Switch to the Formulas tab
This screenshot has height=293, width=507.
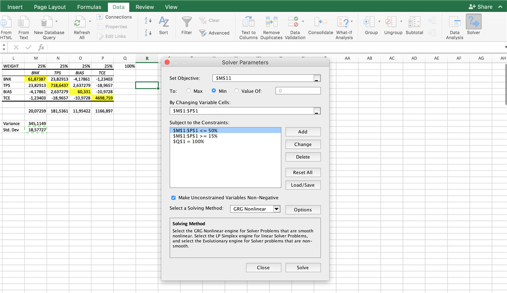click(x=89, y=7)
